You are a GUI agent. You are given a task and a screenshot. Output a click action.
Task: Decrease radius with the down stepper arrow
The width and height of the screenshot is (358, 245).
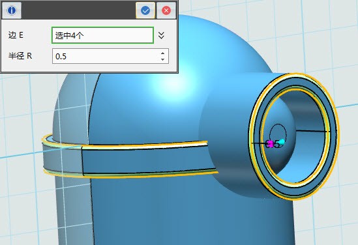tap(162, 59)
